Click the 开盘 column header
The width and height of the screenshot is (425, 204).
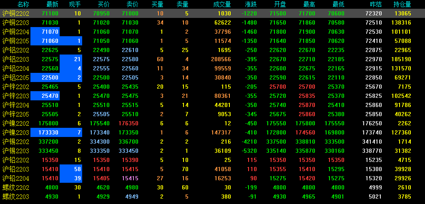pos(280,4)
